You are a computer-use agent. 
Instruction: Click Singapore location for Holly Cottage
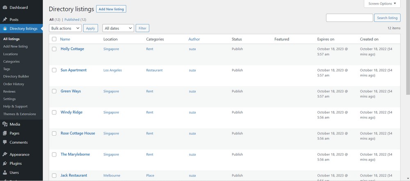click(x=111, y=49)
